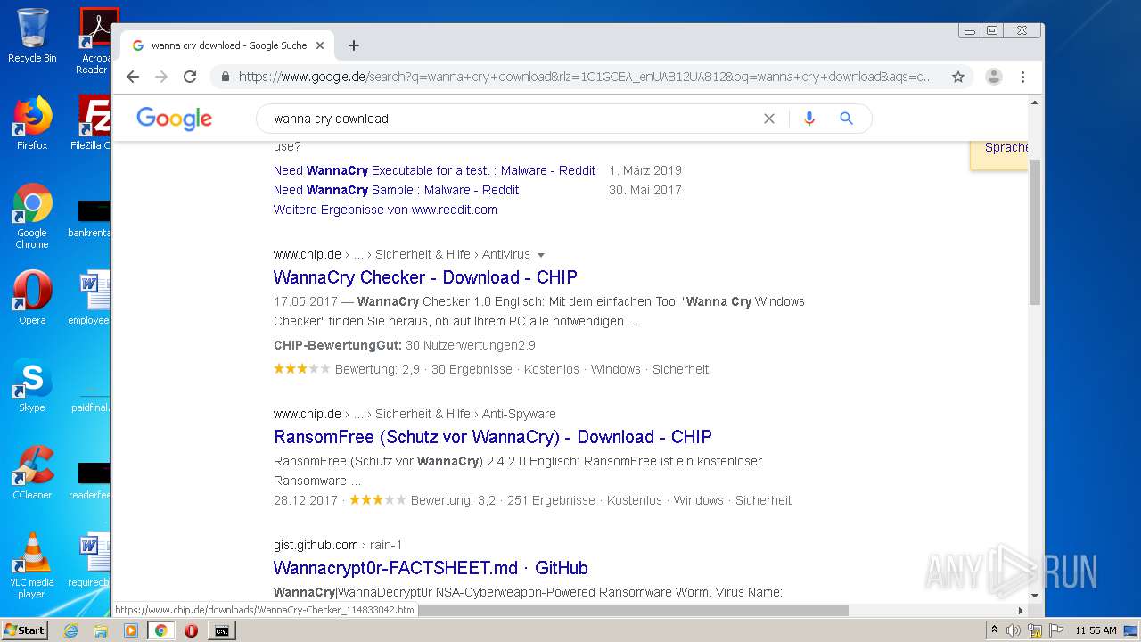Click the browser back arrow

tap(133, 77)
